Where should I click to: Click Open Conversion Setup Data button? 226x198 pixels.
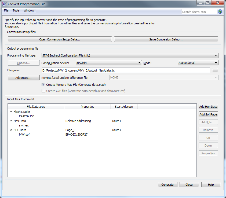[x=60, y=39]
